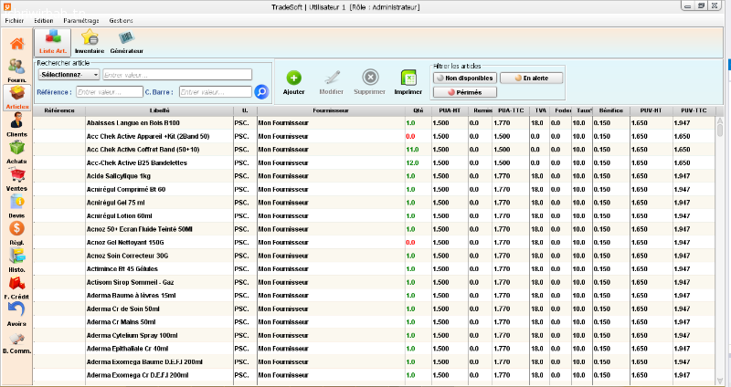Select row Acc Chek Active Appareil +Kit
731x387 pixels.
pos(374,136)
